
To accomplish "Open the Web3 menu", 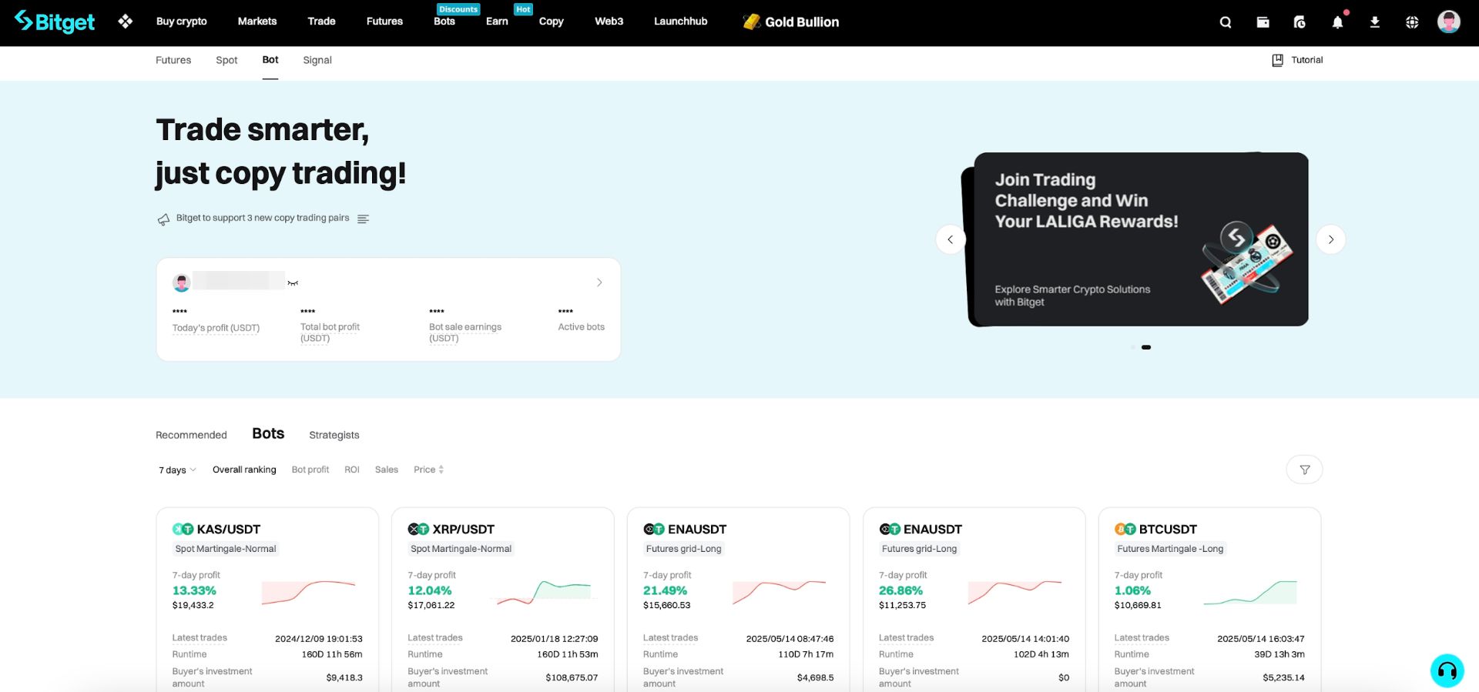I will click(x=609, y=22).
